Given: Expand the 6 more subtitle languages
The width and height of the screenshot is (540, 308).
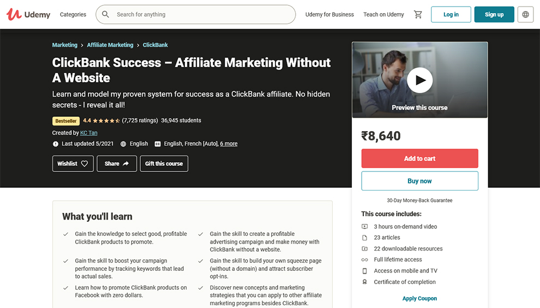Looking at the screenshot, I should (229, 144).
